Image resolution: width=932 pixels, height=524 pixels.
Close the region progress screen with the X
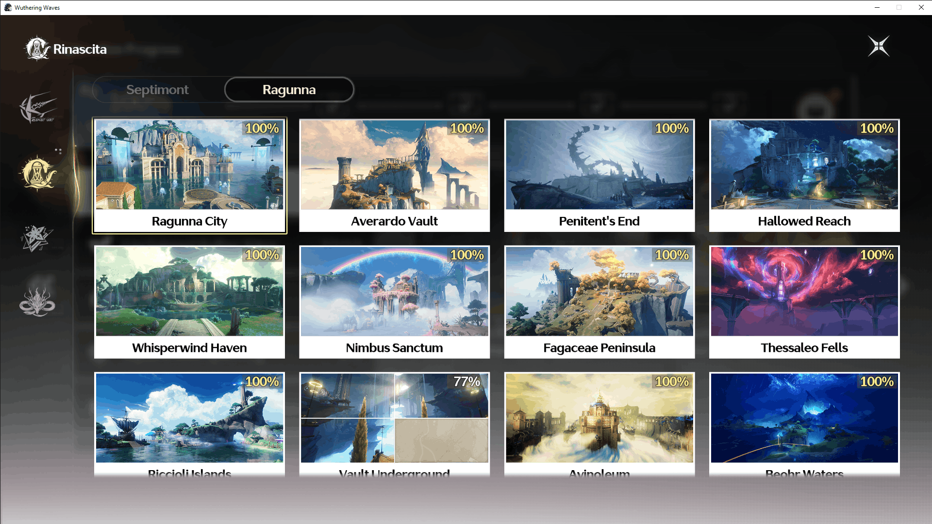pos(879,47)
